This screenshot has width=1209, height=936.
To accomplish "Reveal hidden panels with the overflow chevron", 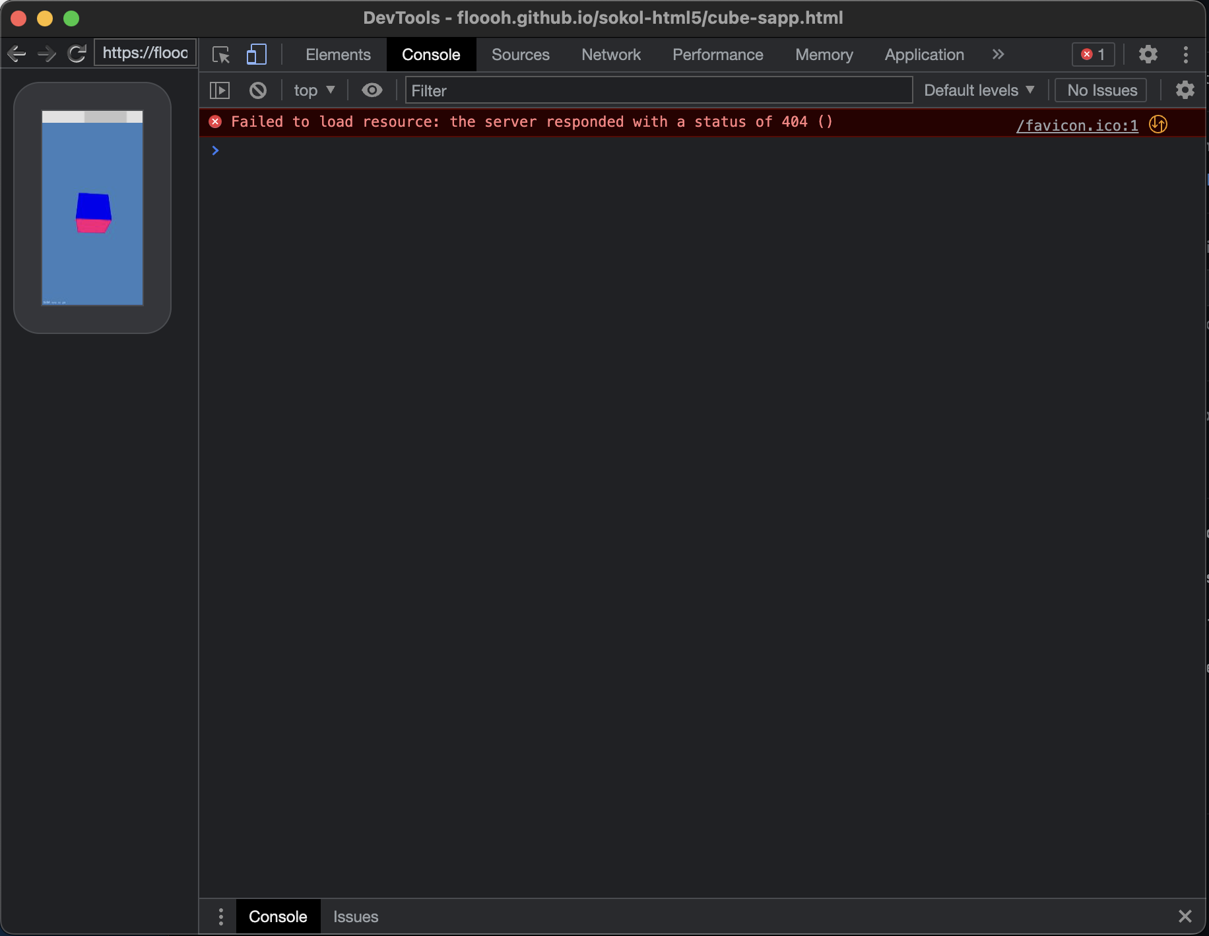I will coord(998,55).
